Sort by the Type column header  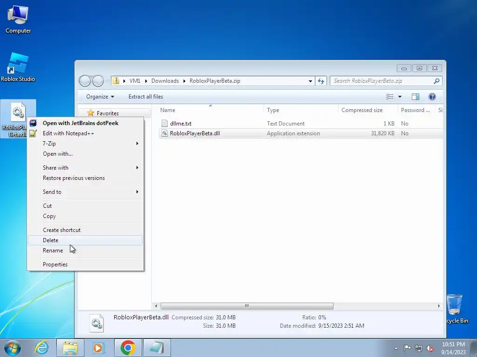(301, 110)
